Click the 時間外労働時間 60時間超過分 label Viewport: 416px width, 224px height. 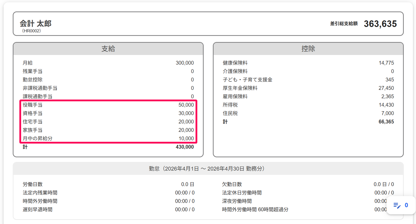point(255,209)
